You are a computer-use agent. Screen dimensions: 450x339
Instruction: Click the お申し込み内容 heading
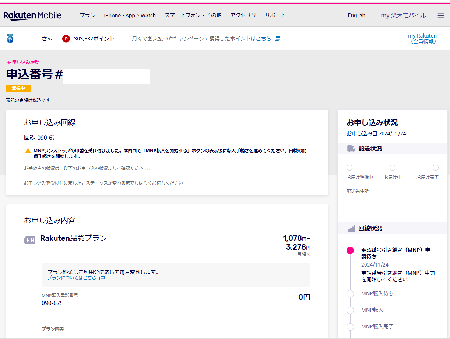(x=50, y=220)
